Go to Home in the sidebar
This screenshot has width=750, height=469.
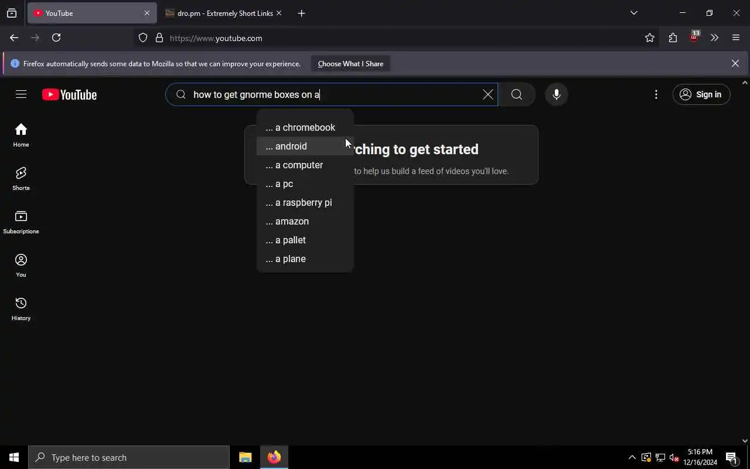coord(21,135)
